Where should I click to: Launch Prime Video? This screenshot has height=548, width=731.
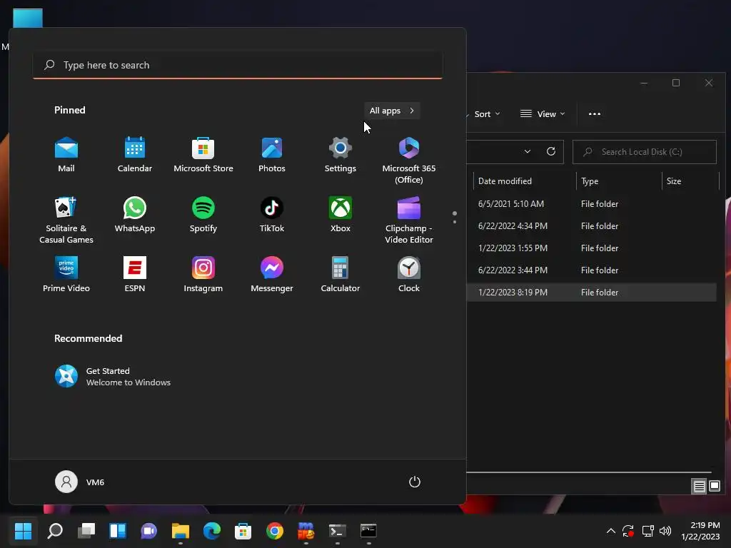[66, 275]
